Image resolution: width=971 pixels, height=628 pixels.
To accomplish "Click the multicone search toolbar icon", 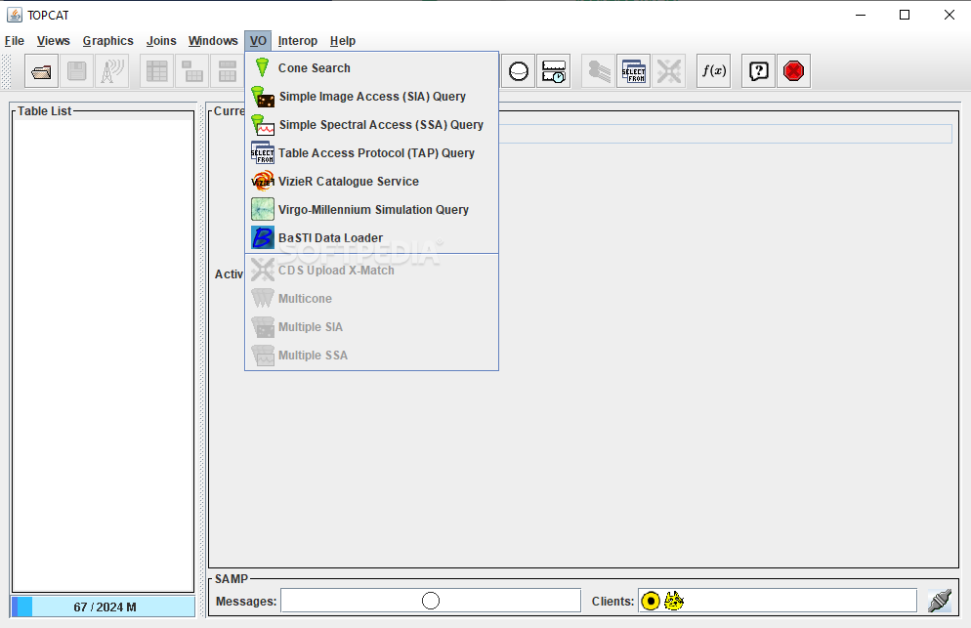I will click(598, 71).
